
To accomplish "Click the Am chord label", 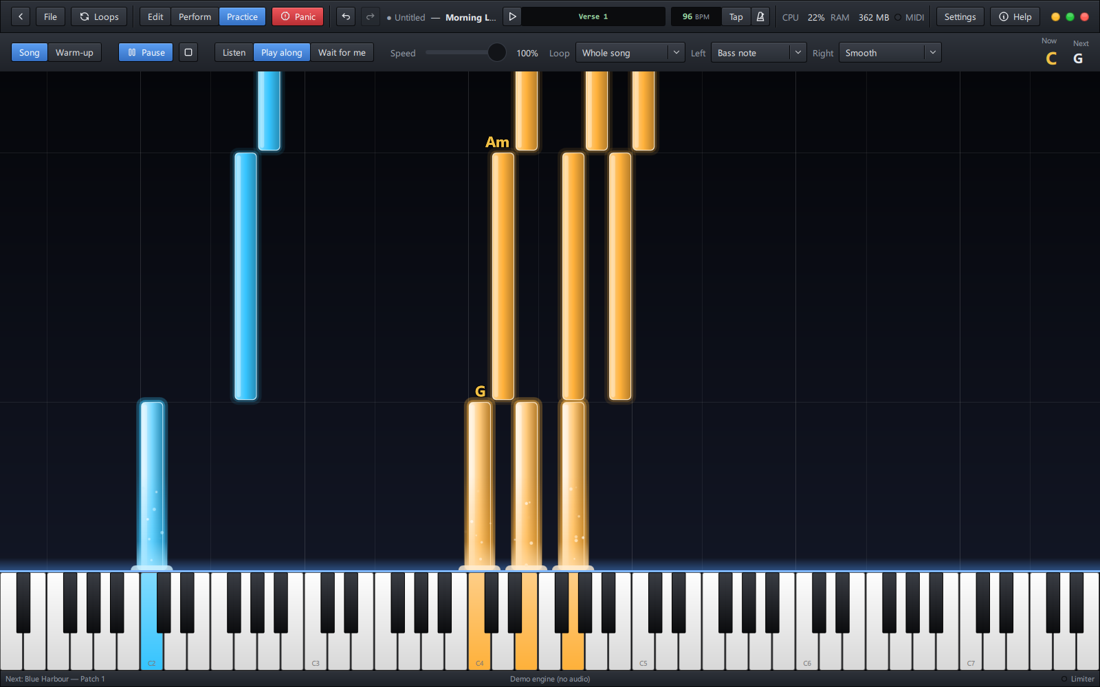I will tap(497, 142).
